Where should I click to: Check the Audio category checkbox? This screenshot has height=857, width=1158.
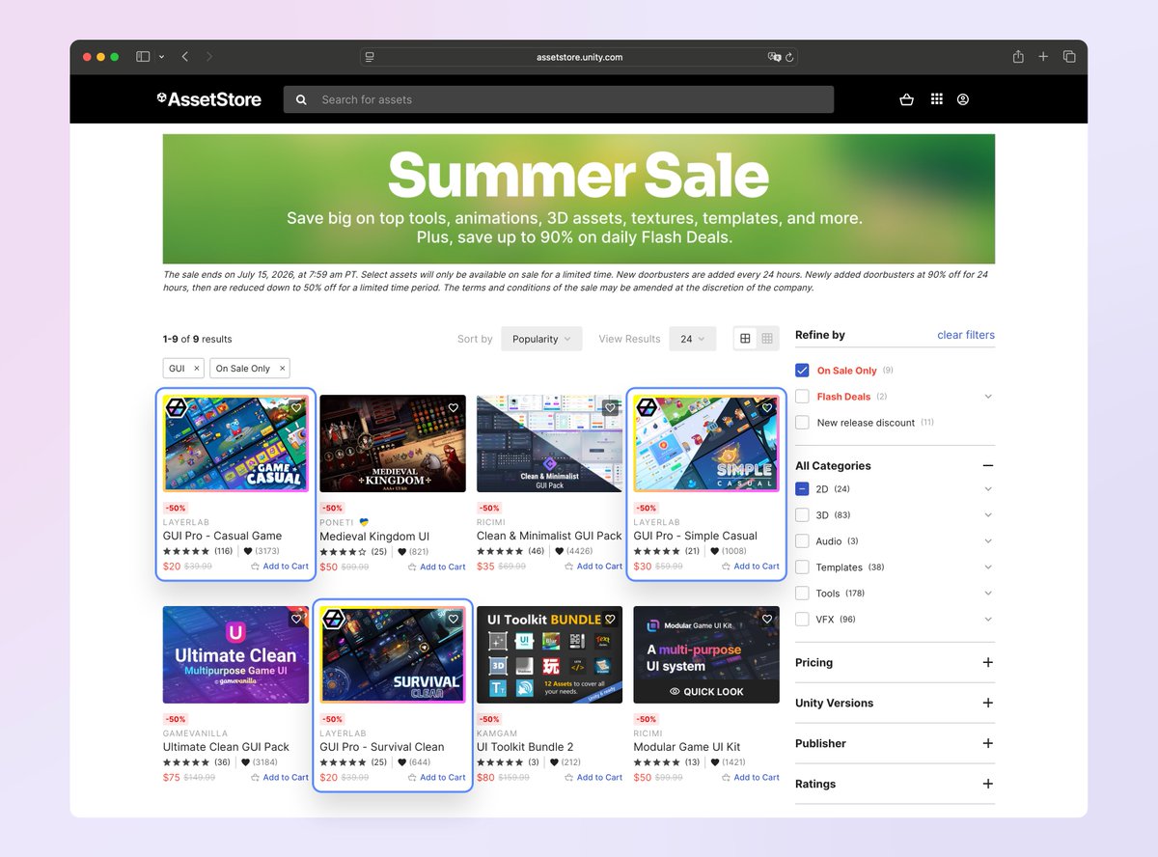[802, 541]
